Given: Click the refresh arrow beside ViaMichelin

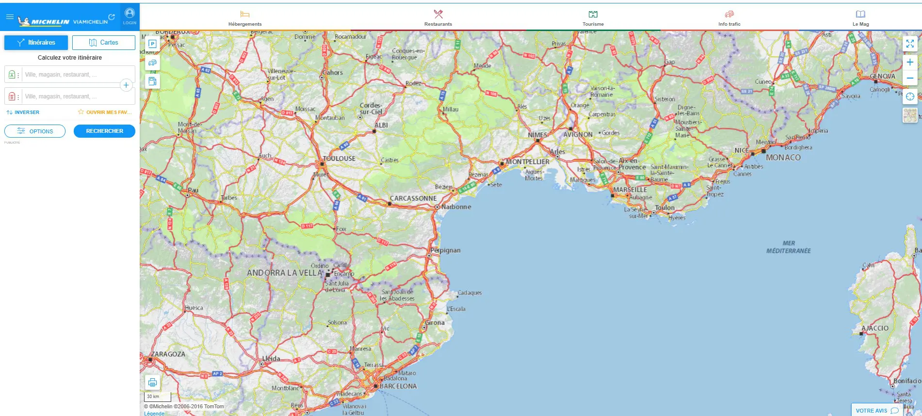Looking at the screenshot, I should (x=112, y=17).
